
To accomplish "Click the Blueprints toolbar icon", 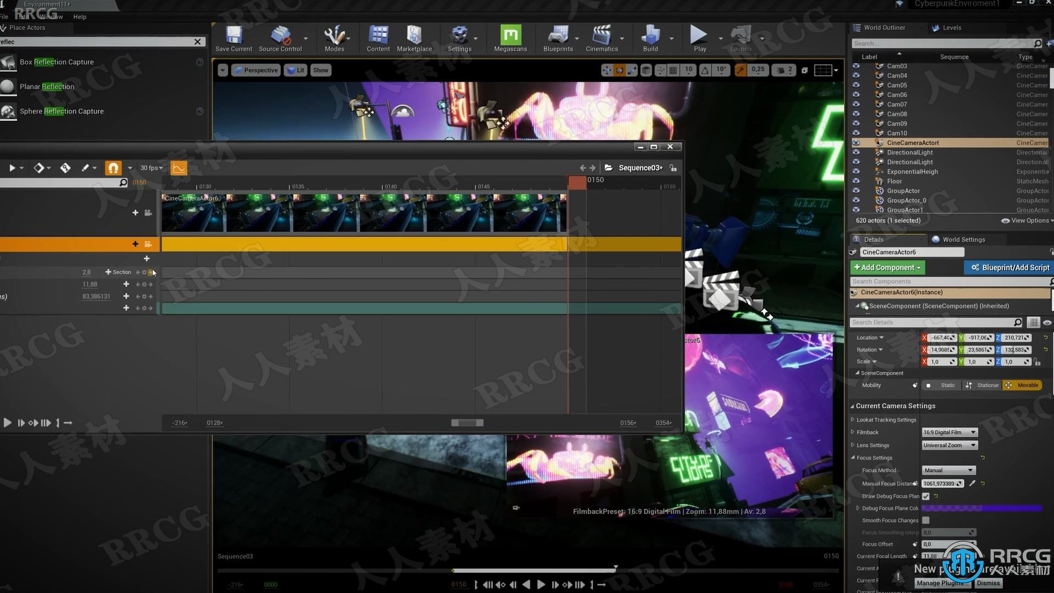I will pos(557,38).
